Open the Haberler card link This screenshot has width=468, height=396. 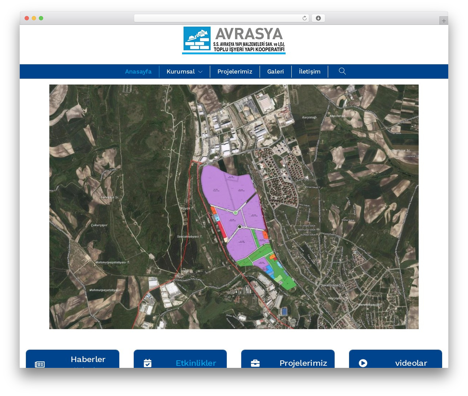pyautogui.click(x=88, y=359)
